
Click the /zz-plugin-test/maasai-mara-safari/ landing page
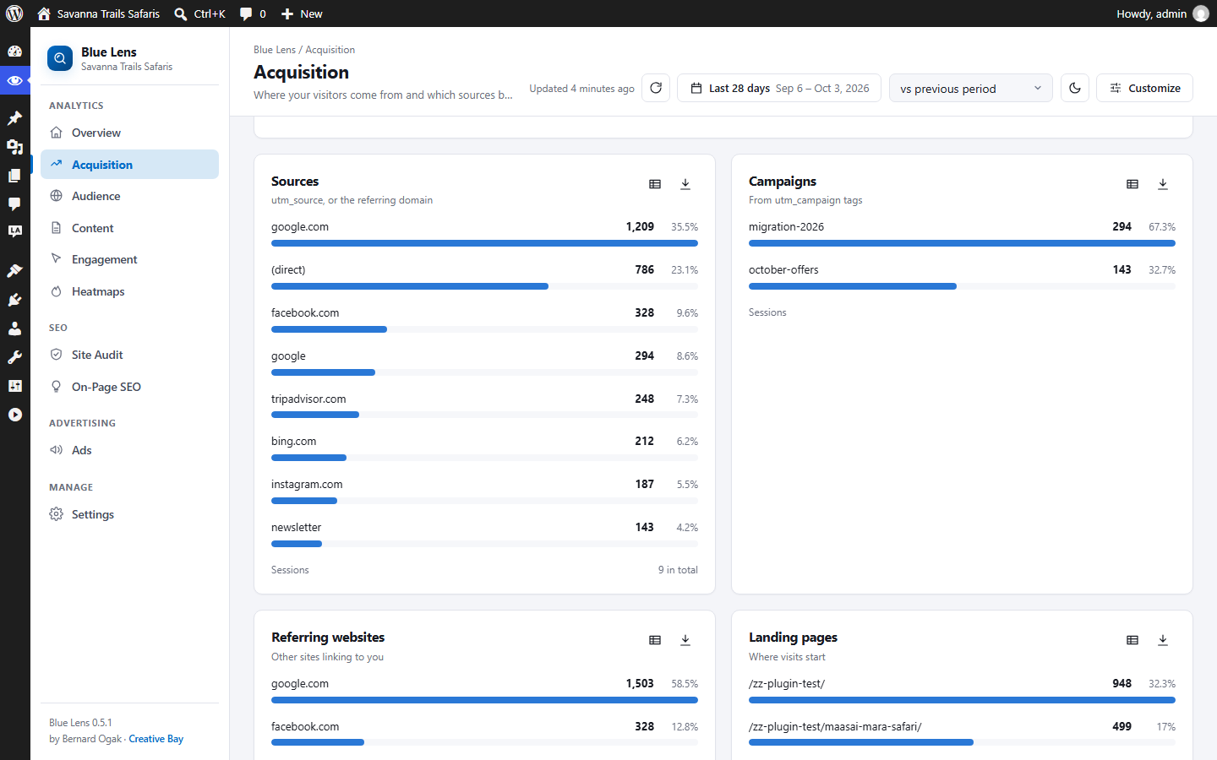click(962, 732)
